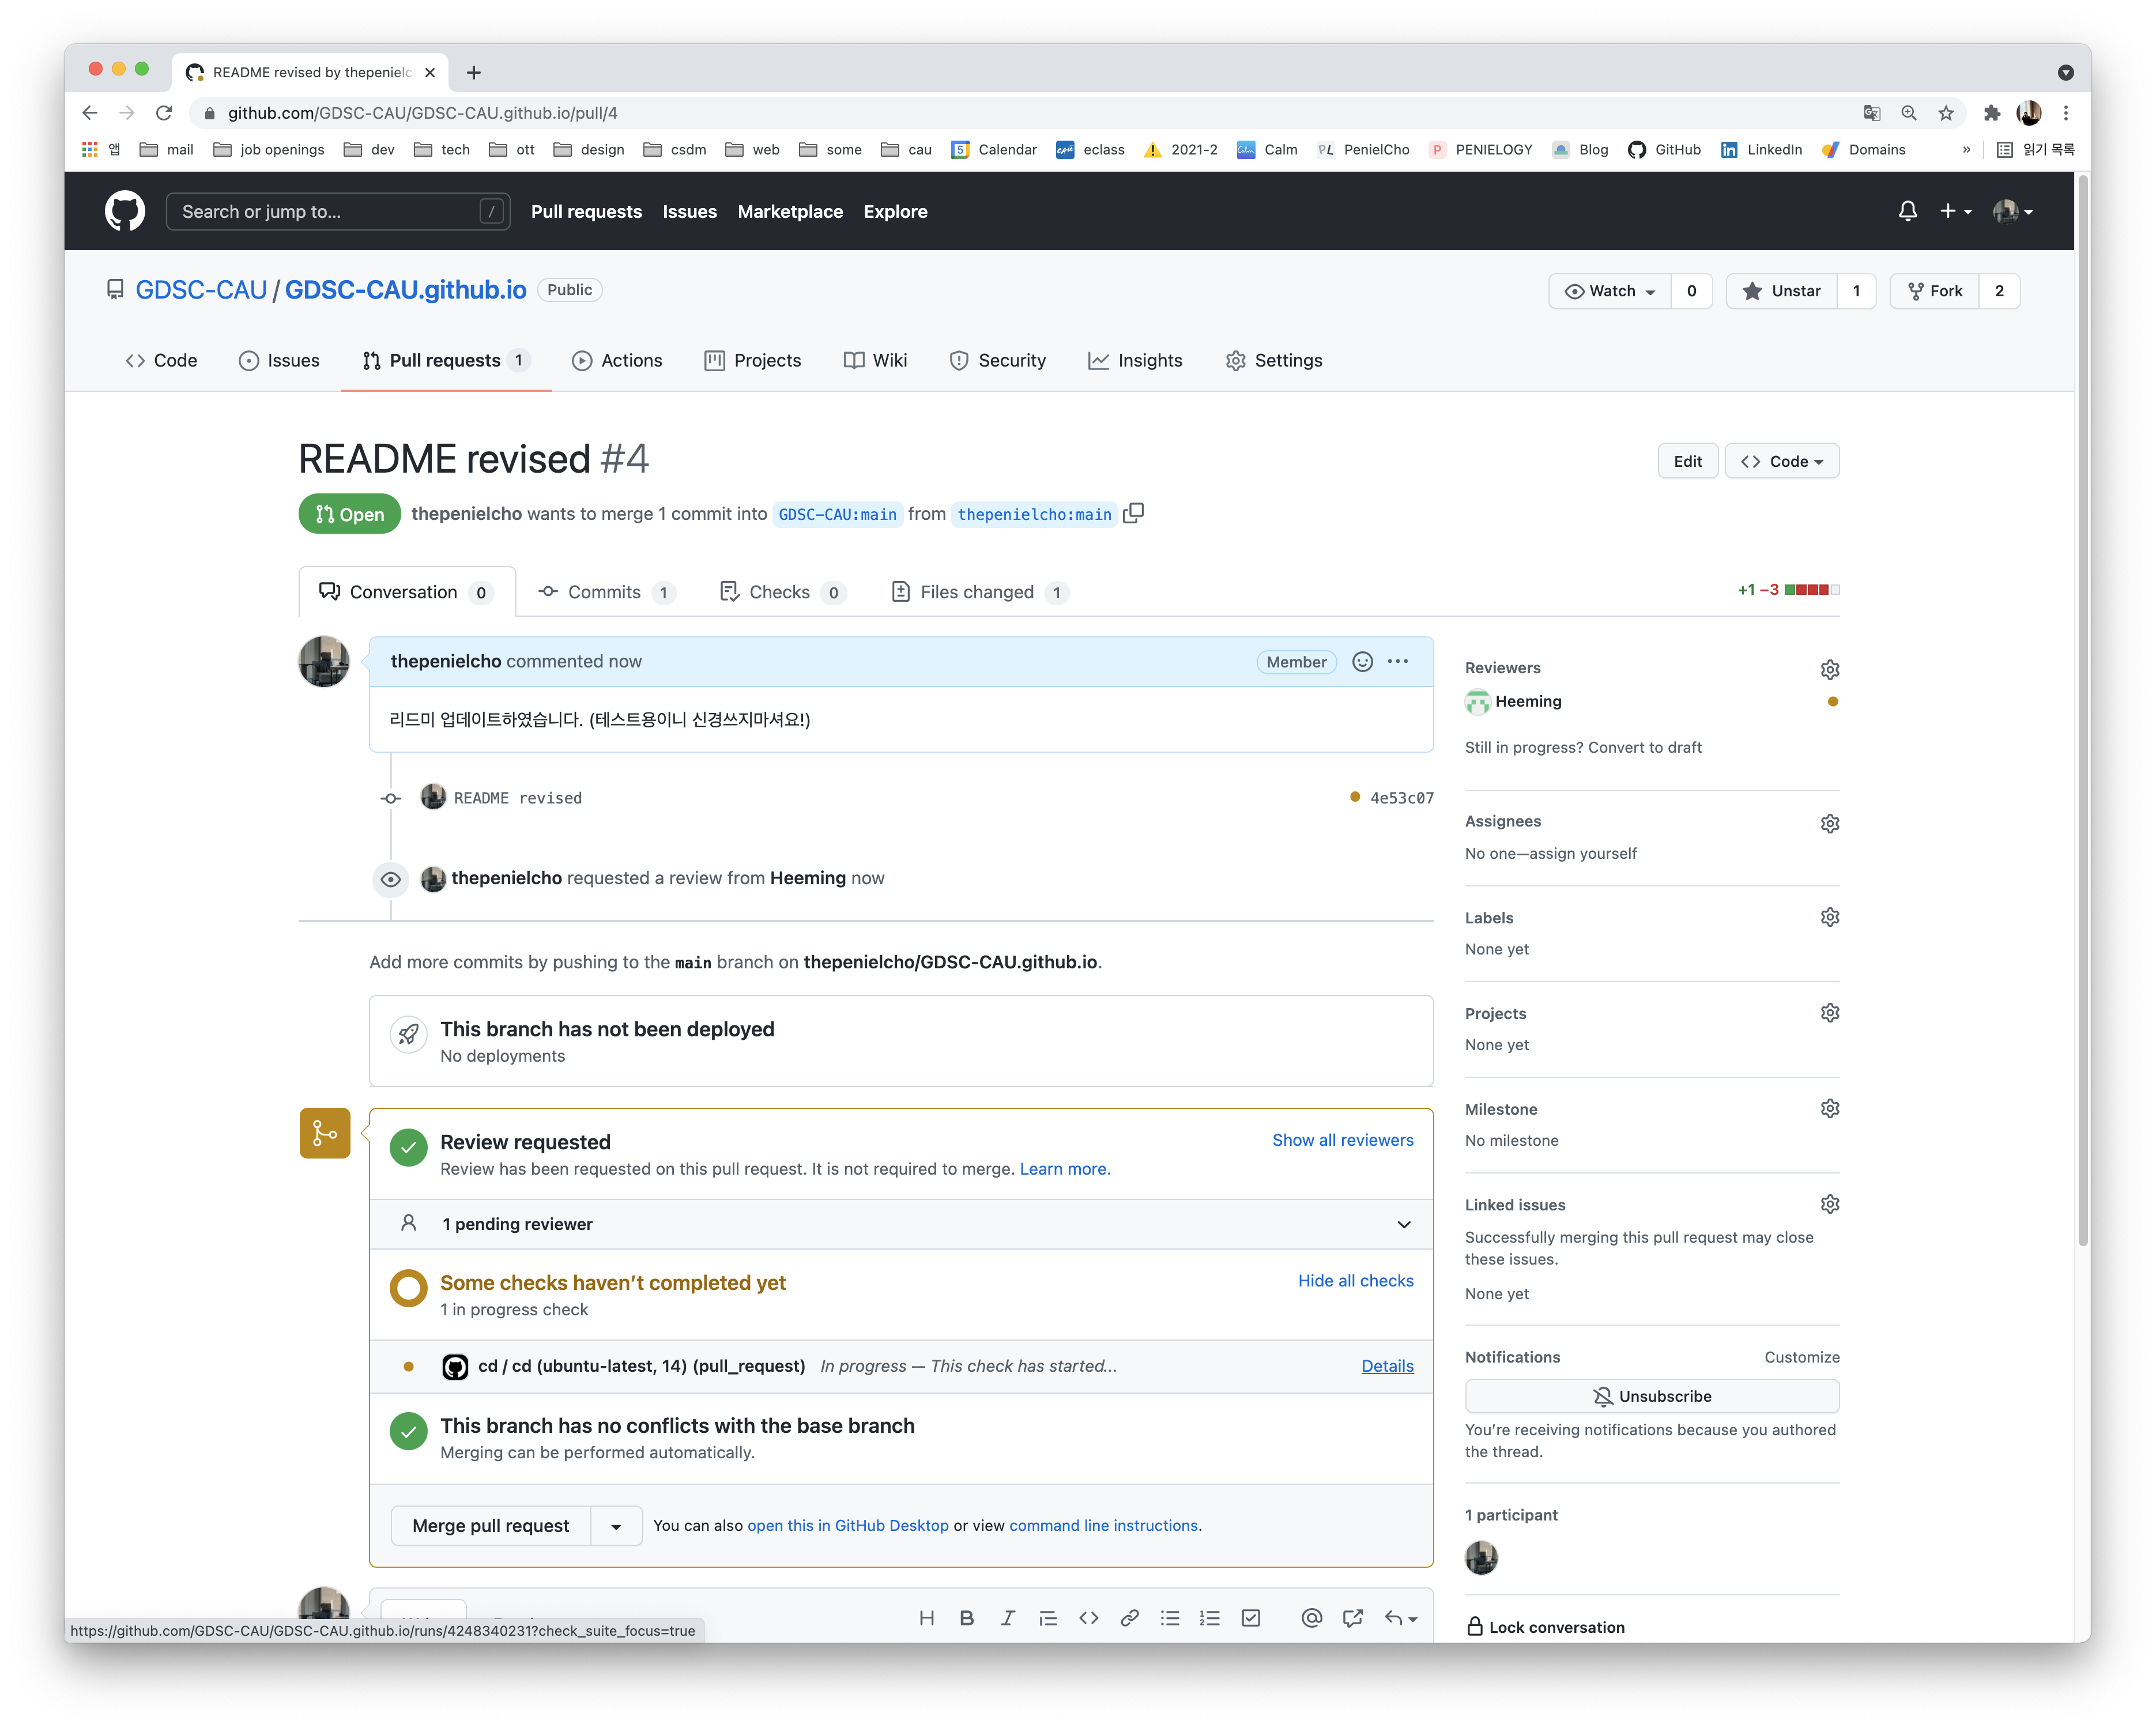The width and height of the screenshot is (2156, 1728).
Task: Insert code with the code icon
Action: click(x=1089, y=1618)
